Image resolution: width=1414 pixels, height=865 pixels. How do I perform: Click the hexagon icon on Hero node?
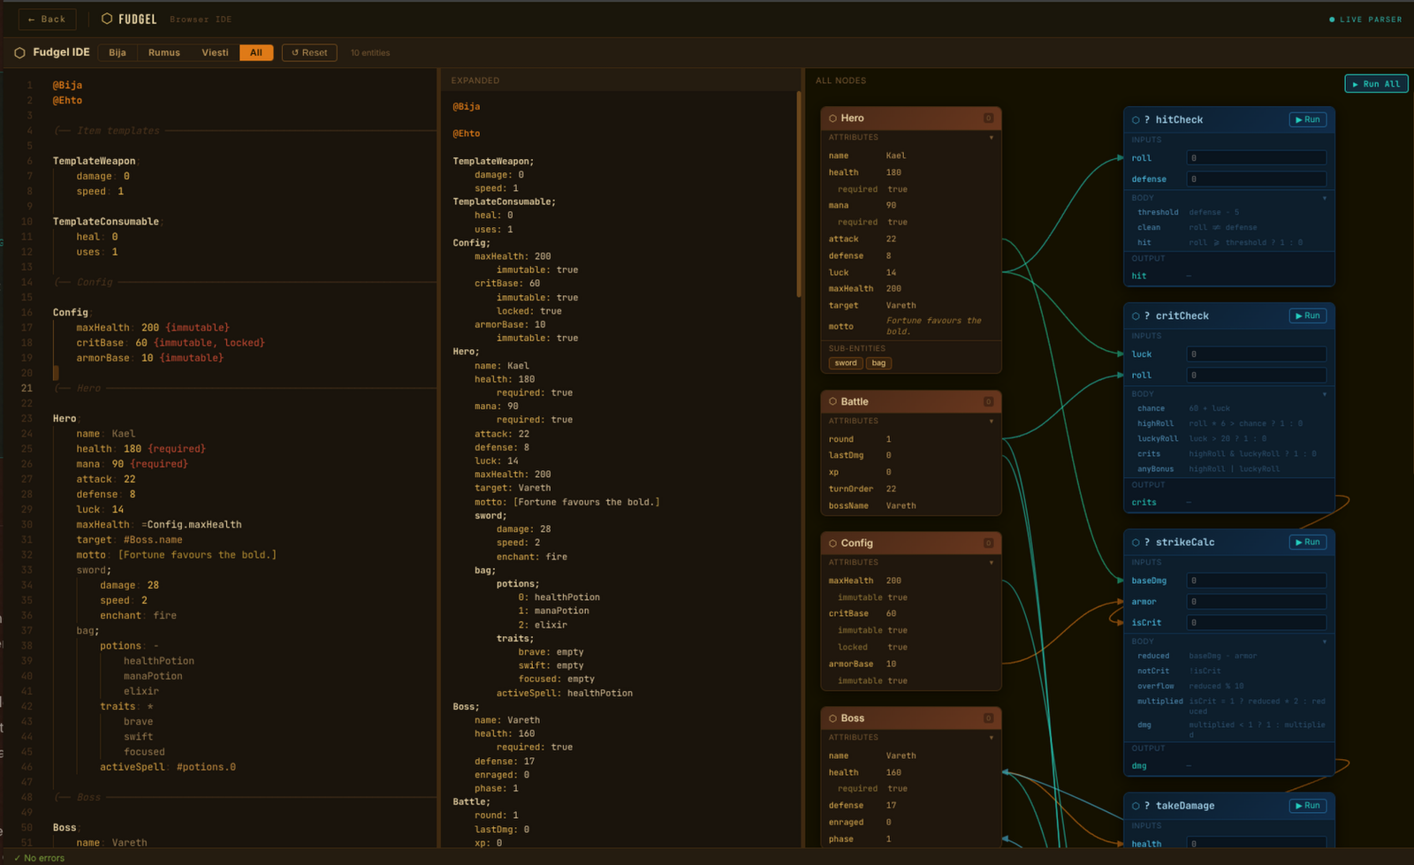(x=832, y=118)
